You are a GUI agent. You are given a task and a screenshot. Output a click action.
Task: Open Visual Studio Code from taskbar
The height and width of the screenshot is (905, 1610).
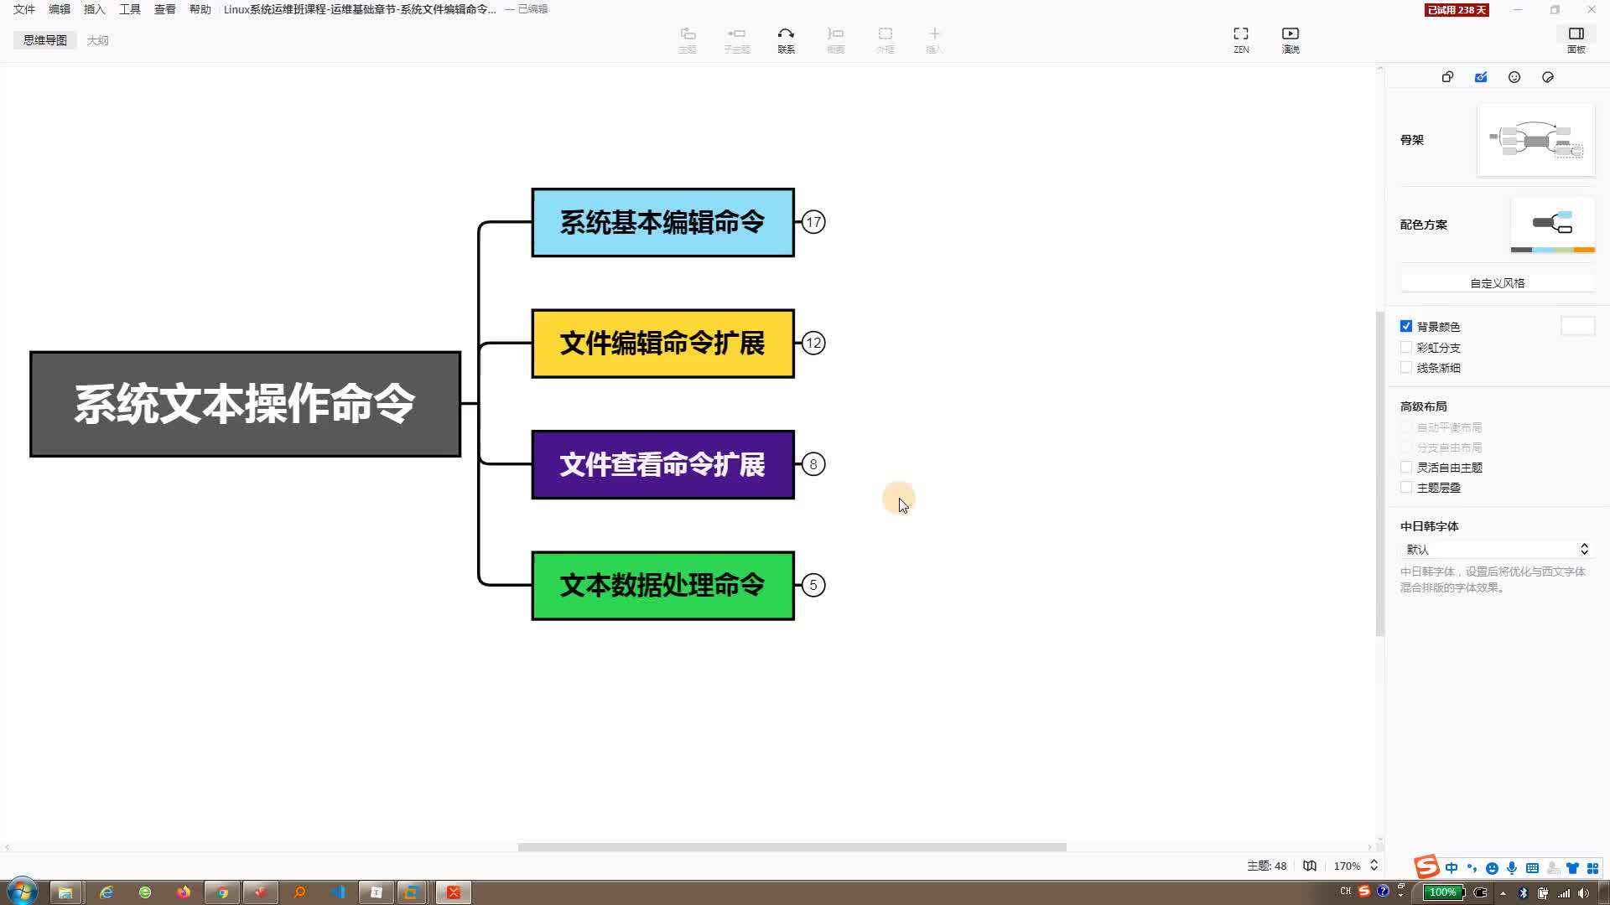click(x=338, y=892)
